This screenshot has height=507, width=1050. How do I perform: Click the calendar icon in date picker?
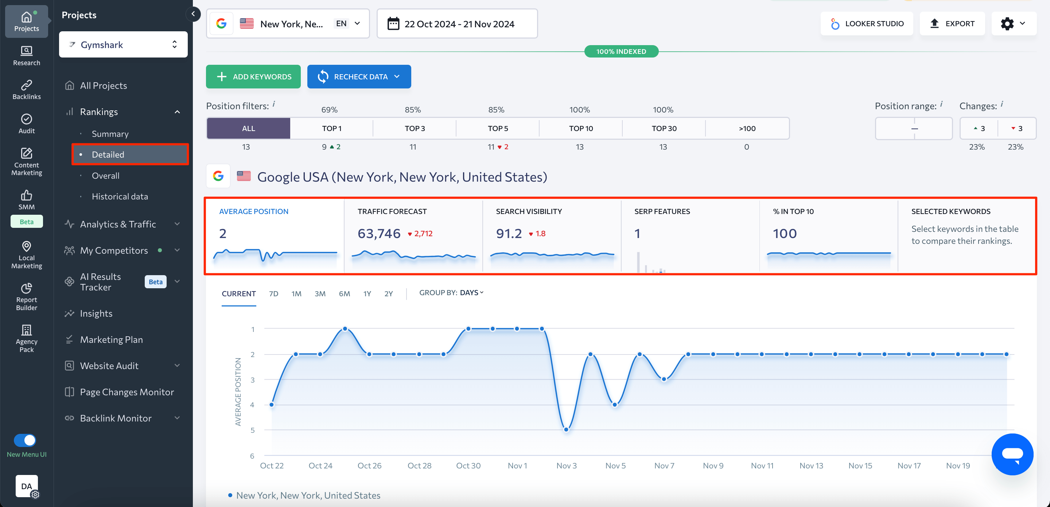click(393, 24)
